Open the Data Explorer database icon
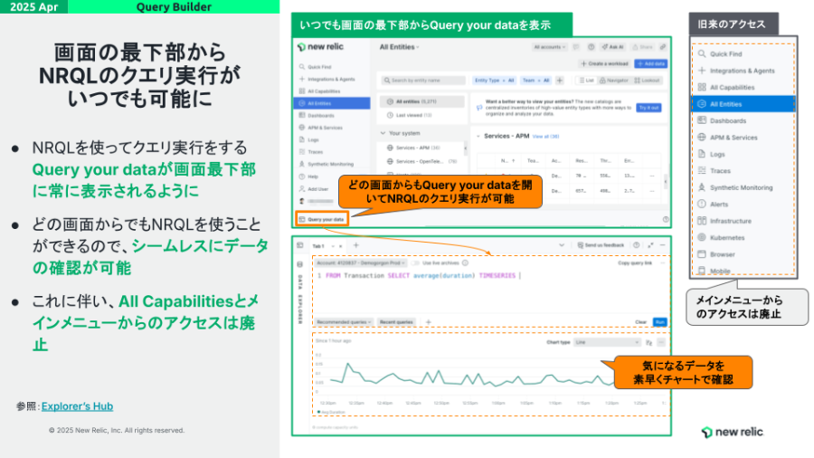Screen dimensions: 814x458 (x=299, y=263)
